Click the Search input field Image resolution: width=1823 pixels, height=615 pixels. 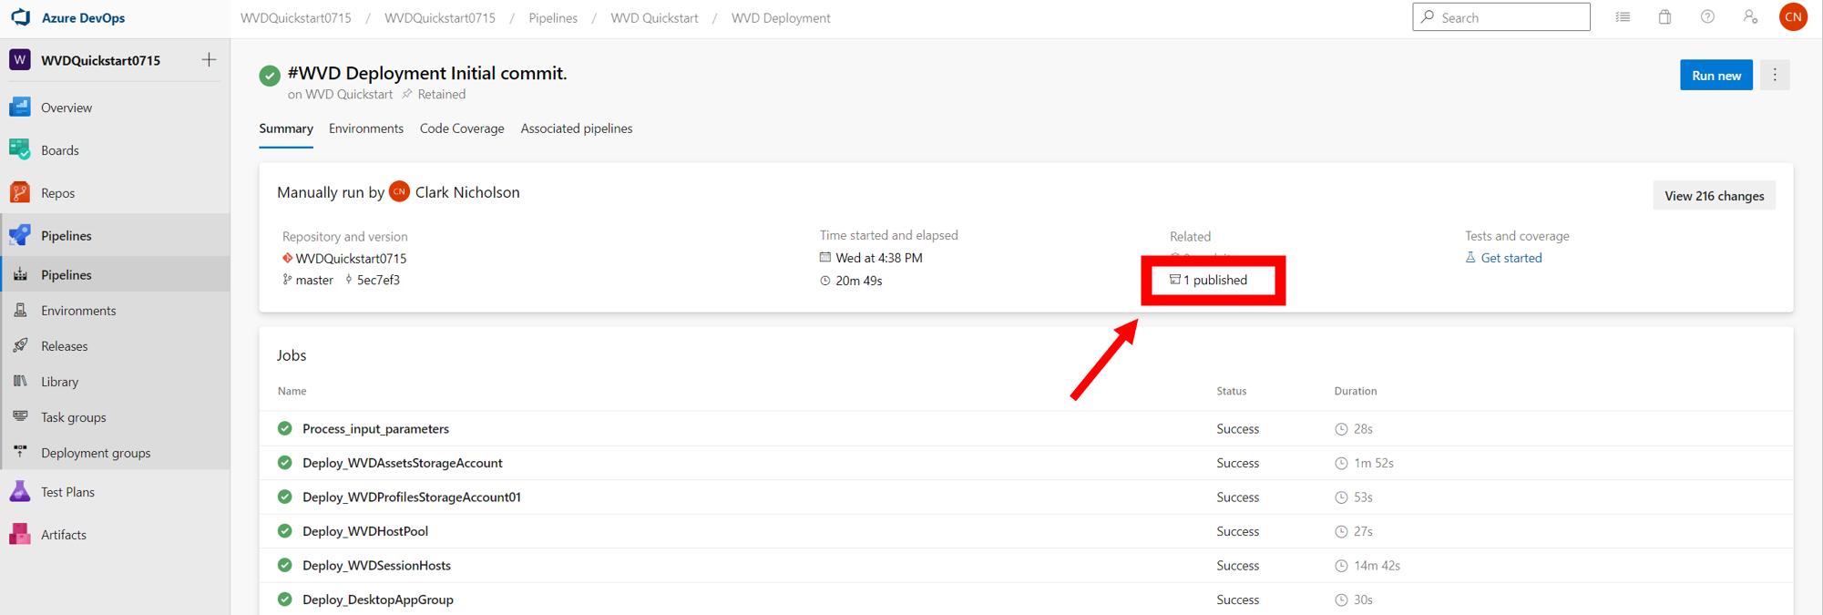(1501, 17)
